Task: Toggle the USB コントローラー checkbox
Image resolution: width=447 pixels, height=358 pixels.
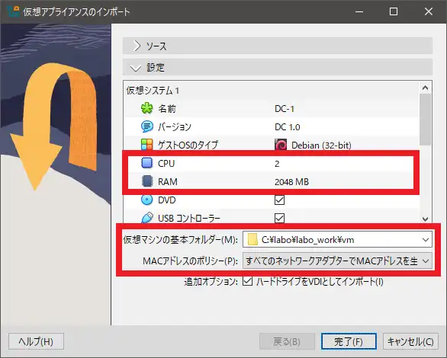Action: click(279, 219)
